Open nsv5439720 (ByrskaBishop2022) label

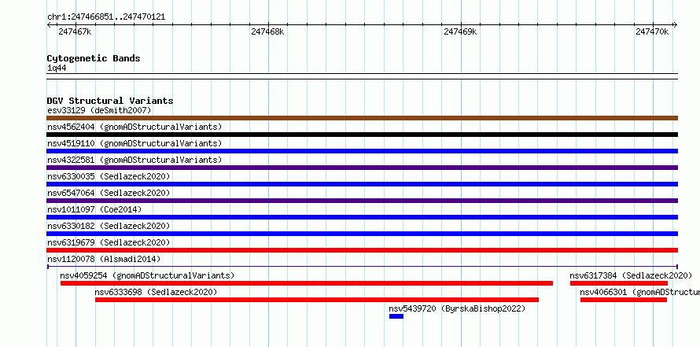pyautogui.click(x=457, y=308)
